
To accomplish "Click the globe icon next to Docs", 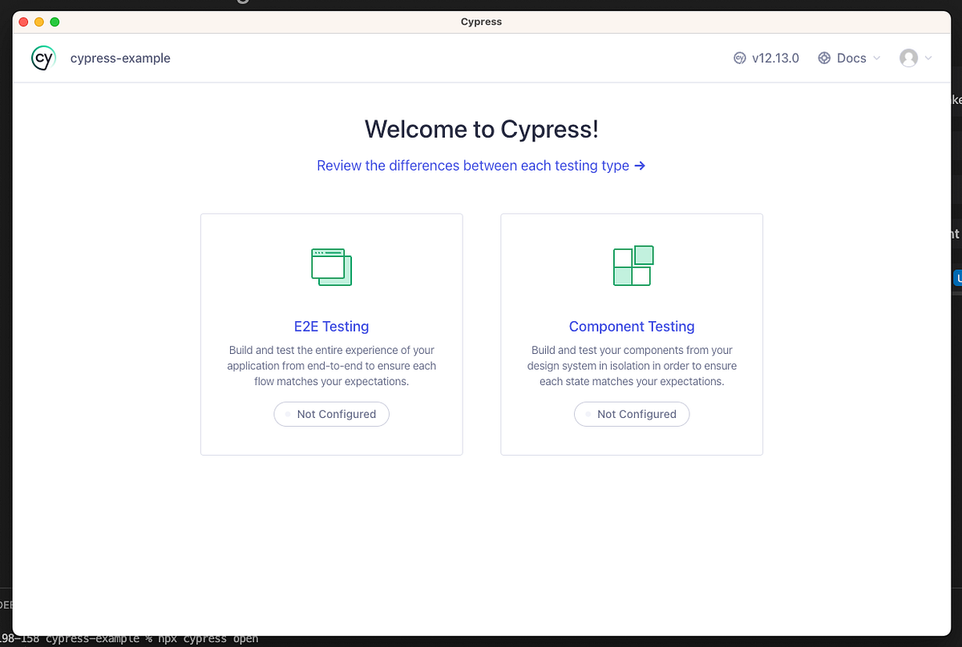I will pos(824,58).
